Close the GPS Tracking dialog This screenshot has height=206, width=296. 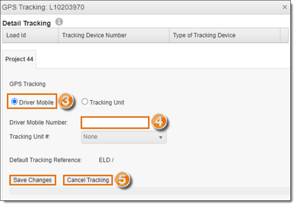click(285, 7)
